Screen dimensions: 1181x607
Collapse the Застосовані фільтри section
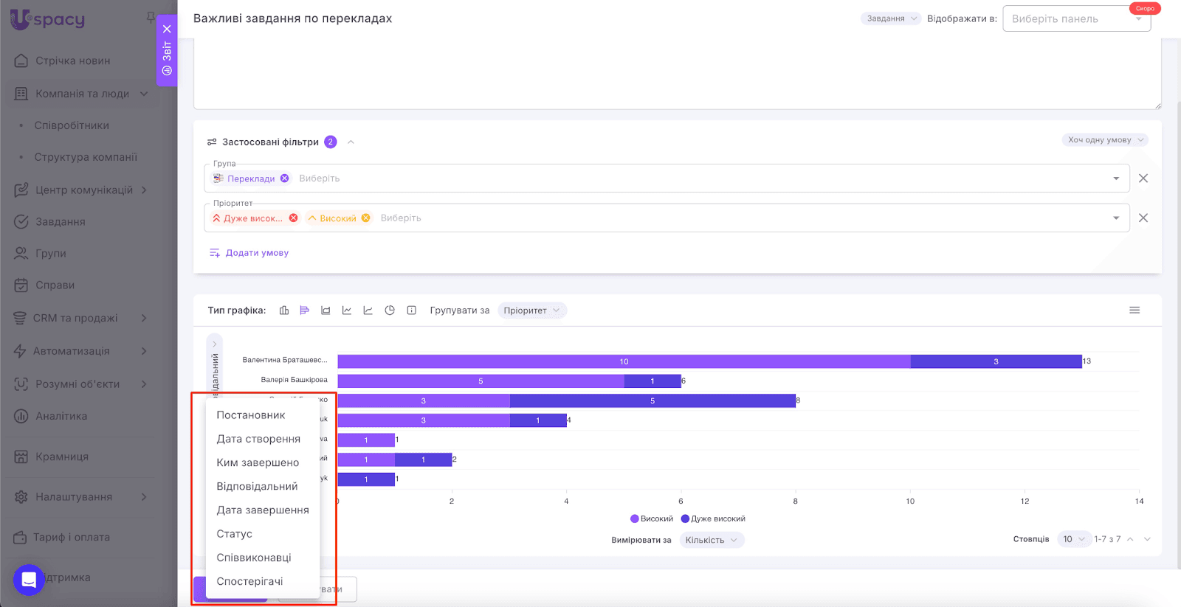351,142
